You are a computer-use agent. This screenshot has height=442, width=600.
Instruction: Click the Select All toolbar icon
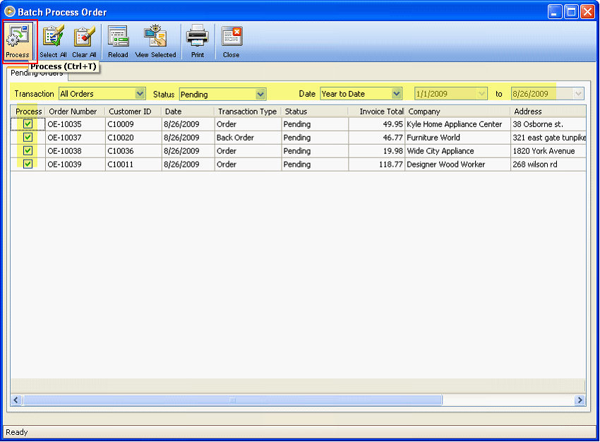(52, 40)
